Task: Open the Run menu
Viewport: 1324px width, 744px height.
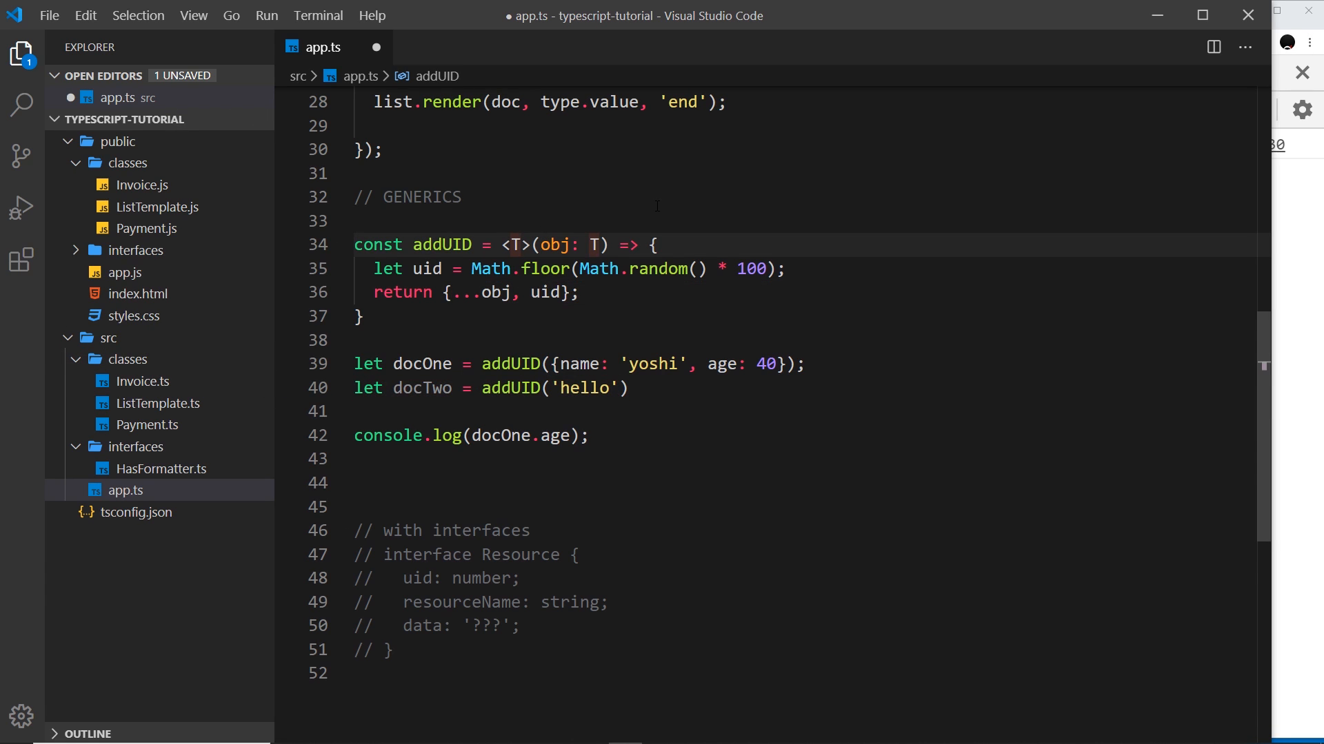Action: 266,15
